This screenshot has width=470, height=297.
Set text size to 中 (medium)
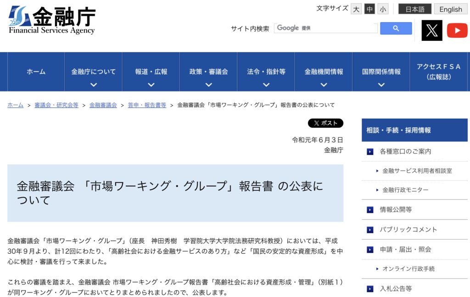(369, 9)
